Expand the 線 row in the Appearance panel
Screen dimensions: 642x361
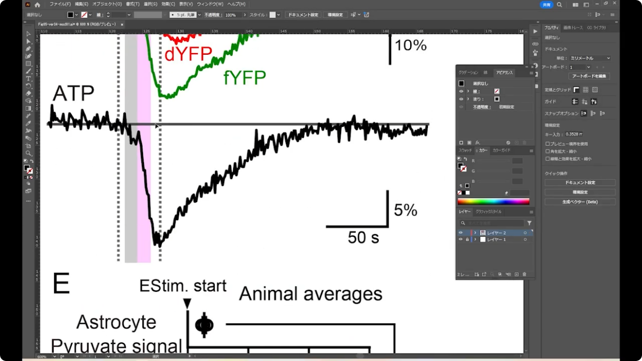[468, 91]
